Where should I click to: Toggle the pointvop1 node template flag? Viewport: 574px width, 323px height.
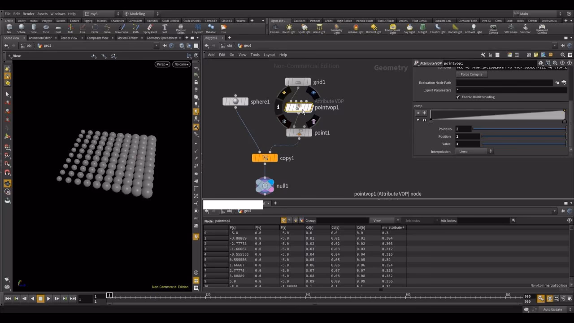313,121
